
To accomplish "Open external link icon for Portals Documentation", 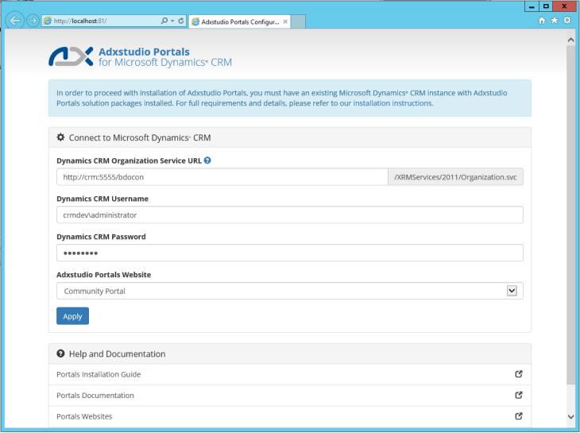I will 519,396.
